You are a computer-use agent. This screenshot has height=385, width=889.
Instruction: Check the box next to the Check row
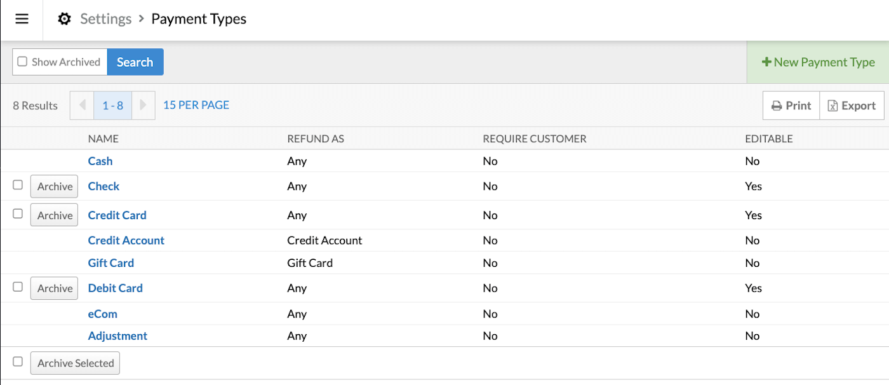17,184
